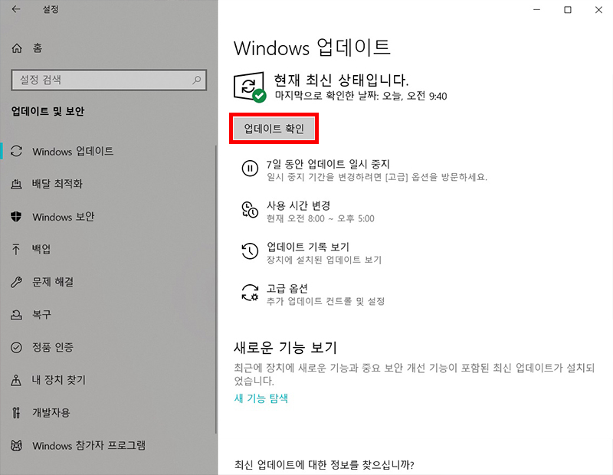Click '마지막으로 확인한 날짜: 오늘, 오전 9:40' text
This screenshot has height=475, width=613.
click(x=361, y=96)
